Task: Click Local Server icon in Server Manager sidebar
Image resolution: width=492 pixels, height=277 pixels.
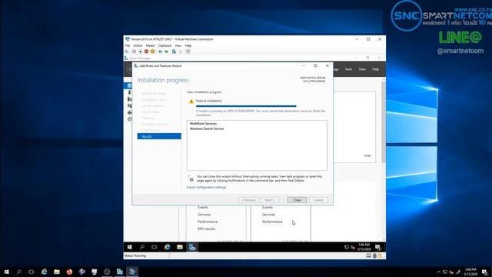Action: click(x=129, y=92)
